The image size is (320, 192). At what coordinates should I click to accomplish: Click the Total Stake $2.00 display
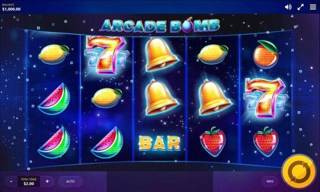(x=29, y=181)
